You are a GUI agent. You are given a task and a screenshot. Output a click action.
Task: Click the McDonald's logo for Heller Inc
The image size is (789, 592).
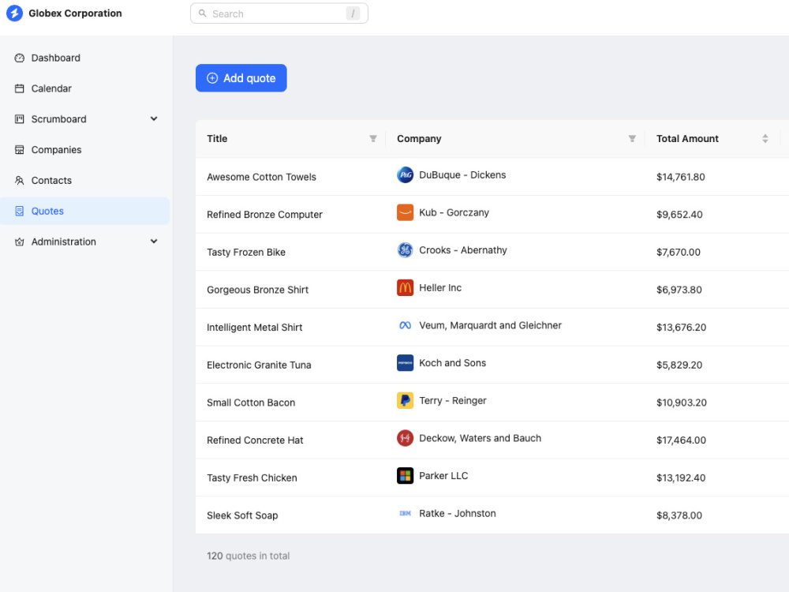tap(405, 288)
